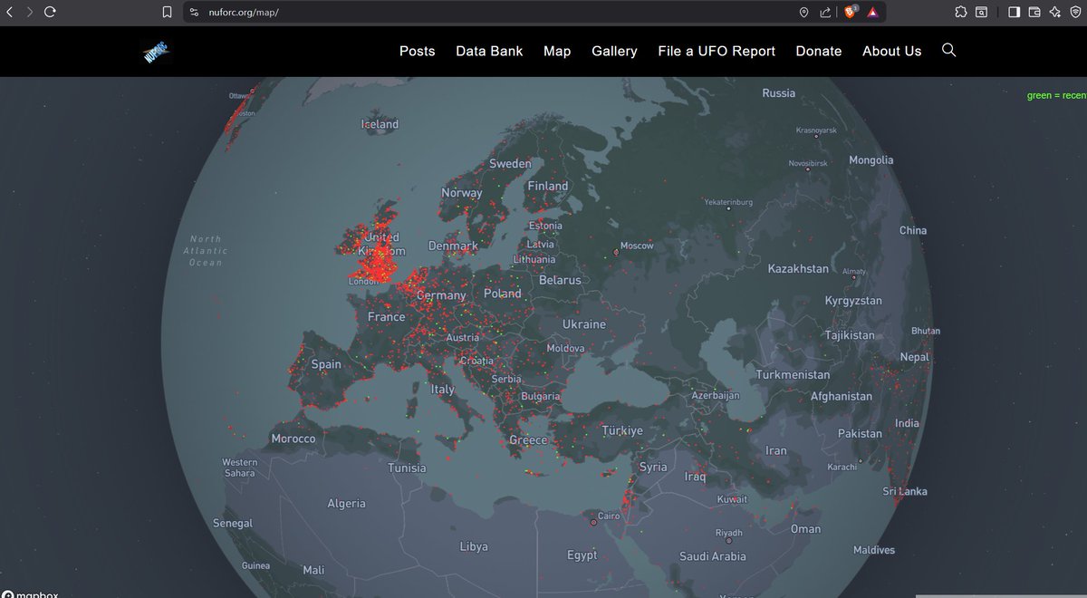Go back using the browser back arrow
This screenshot has height=598, width=1087.
click(10, 12)
